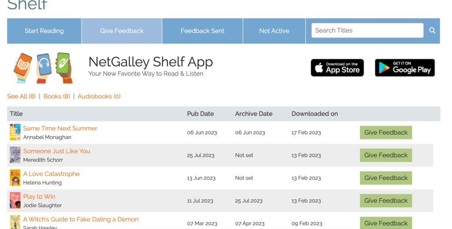
Task: Open the Download on the App Store badge
Action: click(x=337, y=68)
